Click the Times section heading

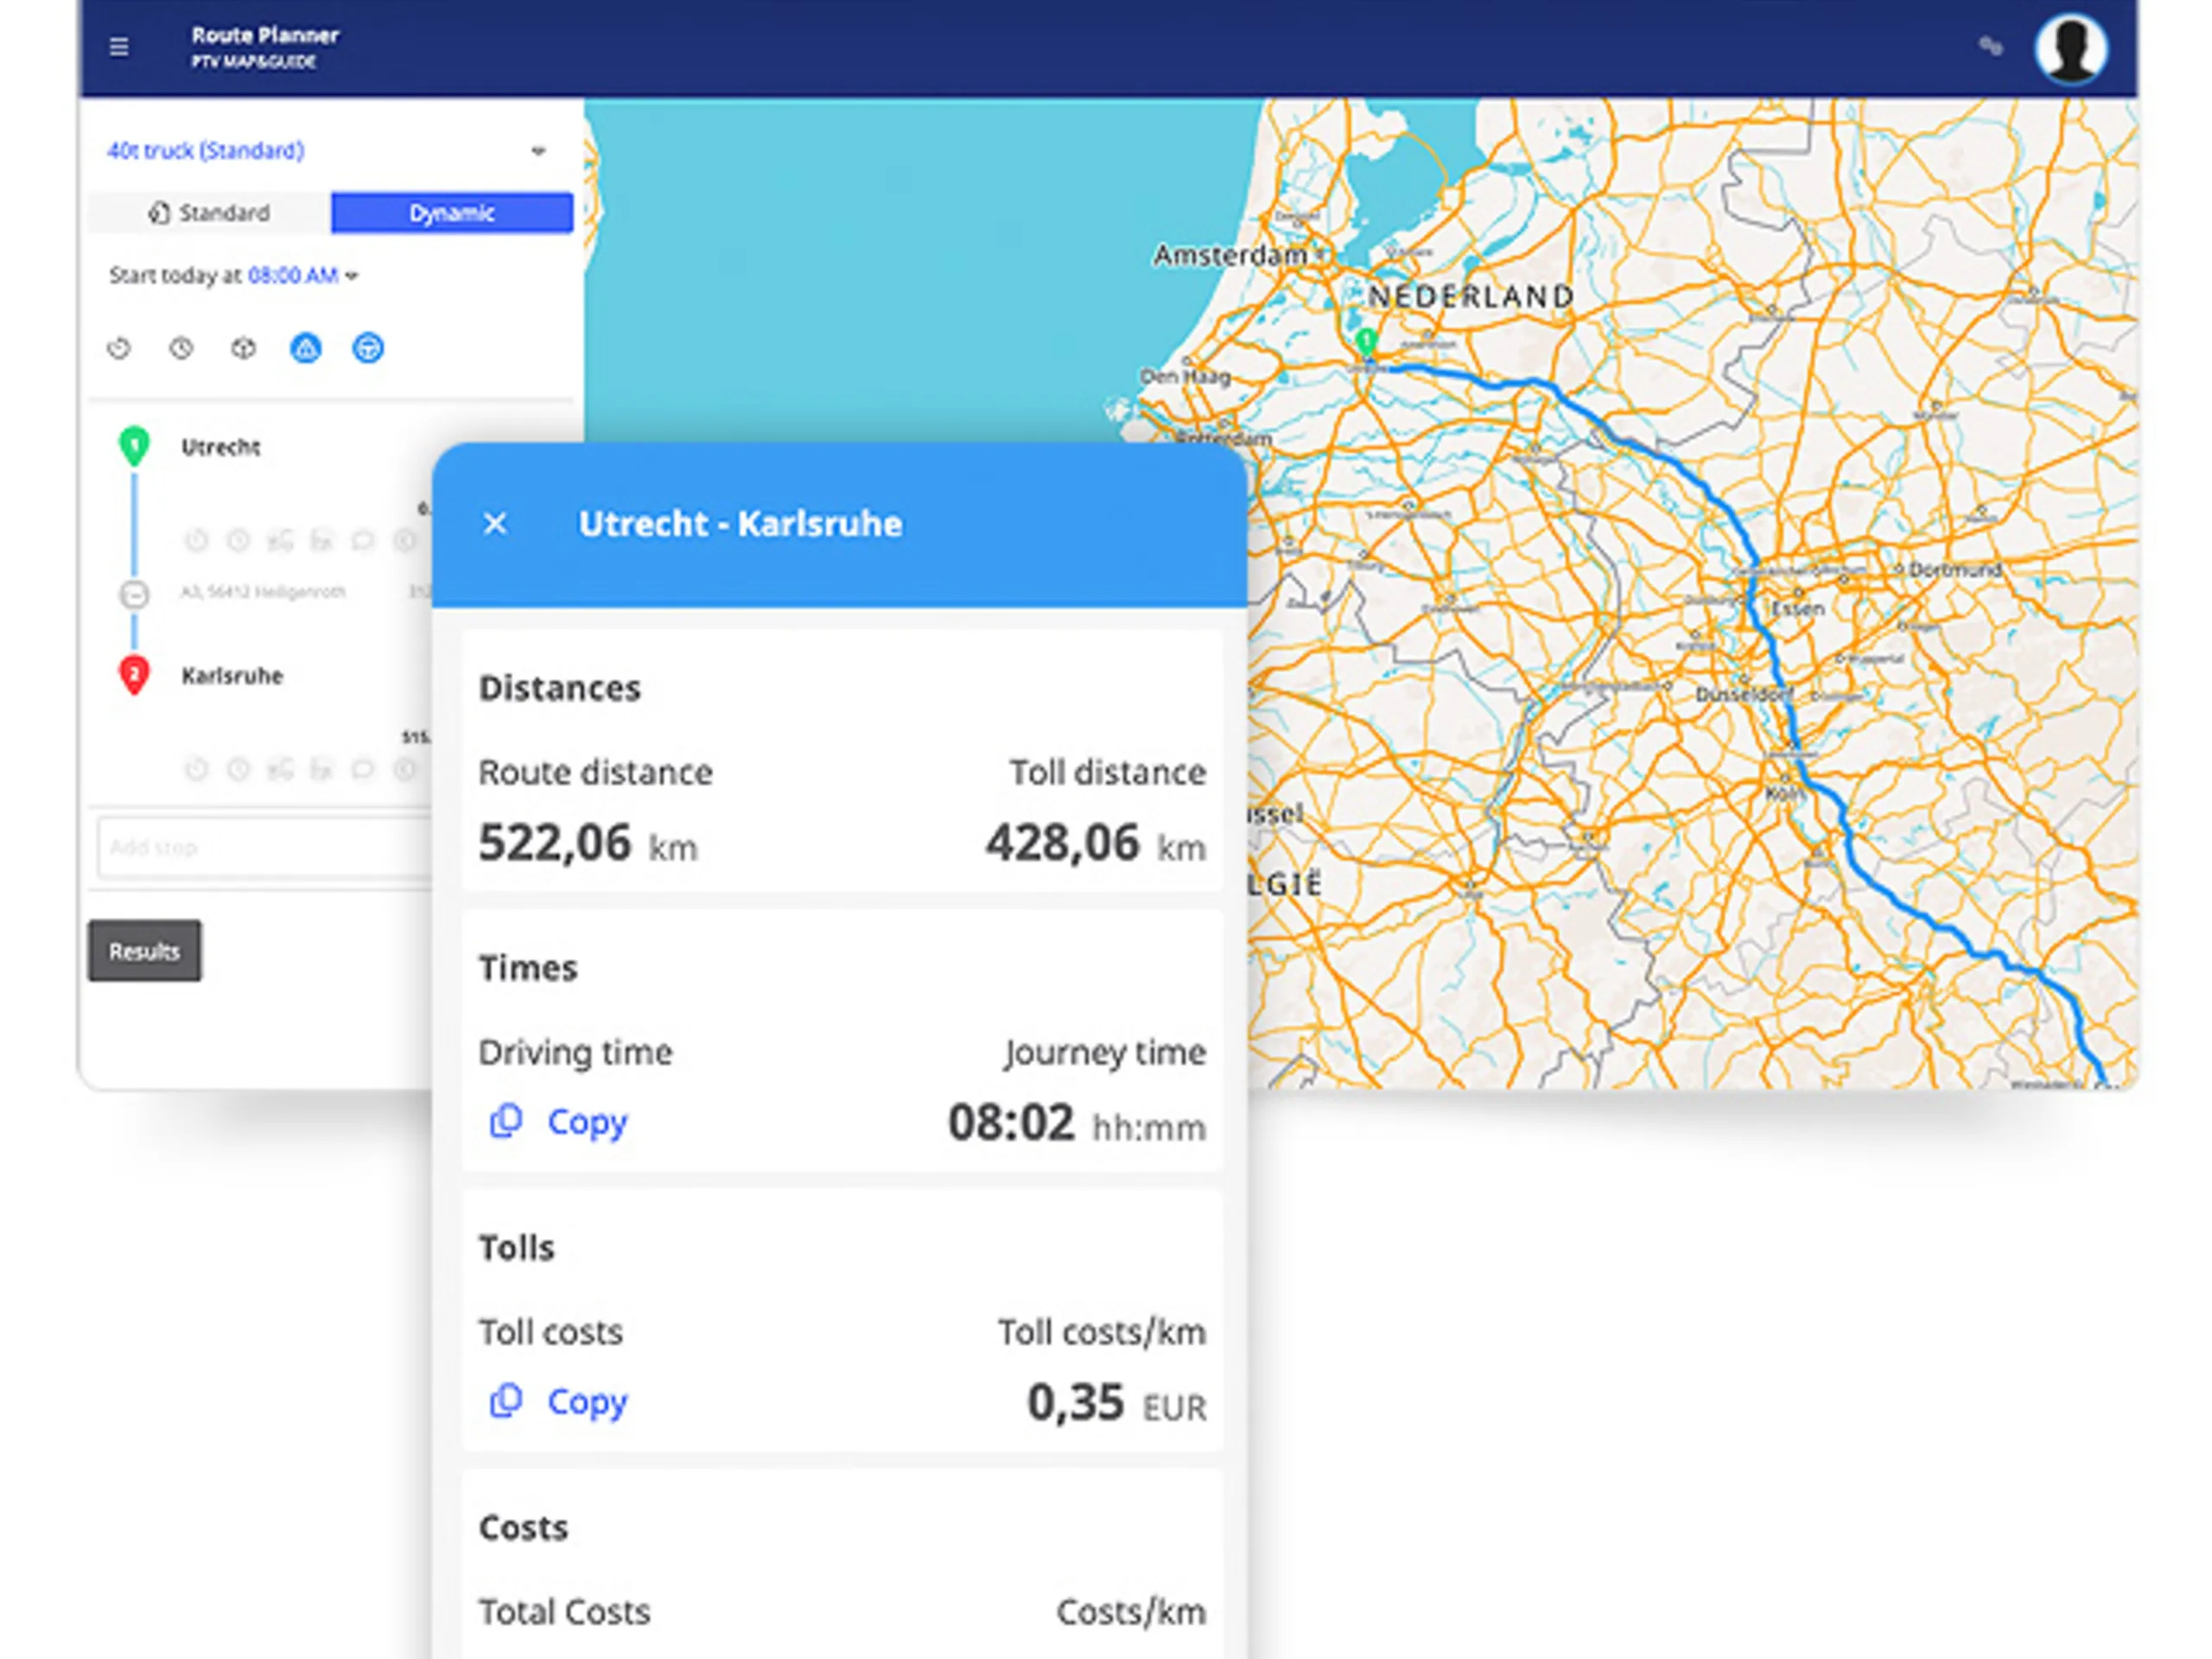[x=528, y=968]
